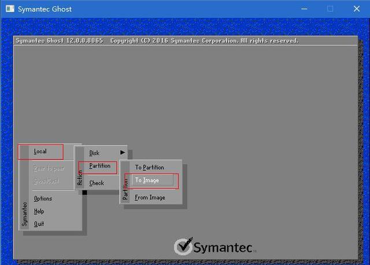
Task: Open the Options menu item
Action: tap(43, 198)
